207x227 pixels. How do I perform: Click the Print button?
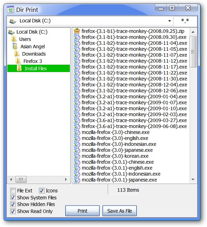[82, 211]
